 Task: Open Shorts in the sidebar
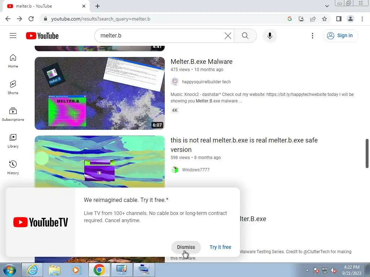pyautogui.click(x=13, y=88)
